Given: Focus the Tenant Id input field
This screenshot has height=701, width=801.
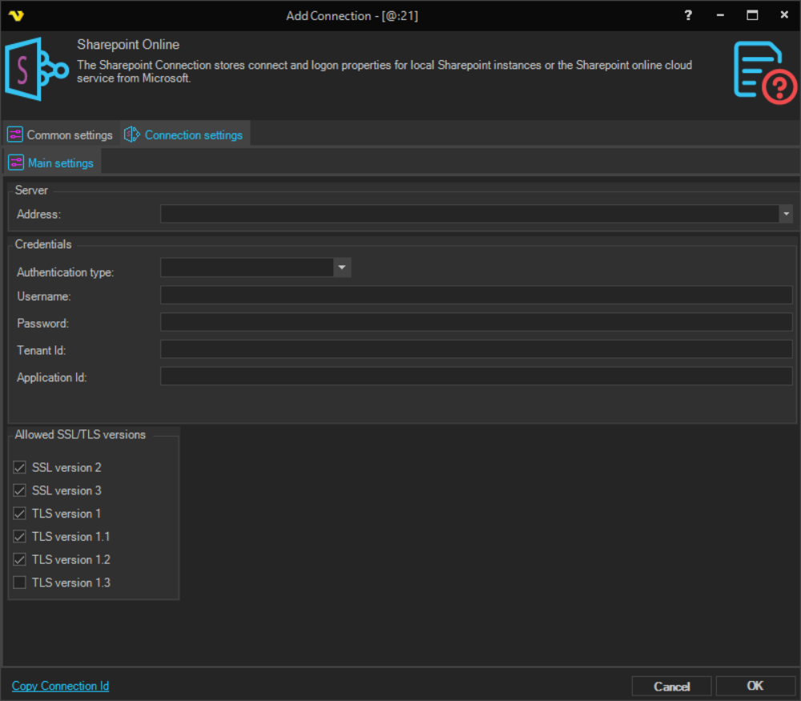Looking at the screenshot, I should point(476,349).
